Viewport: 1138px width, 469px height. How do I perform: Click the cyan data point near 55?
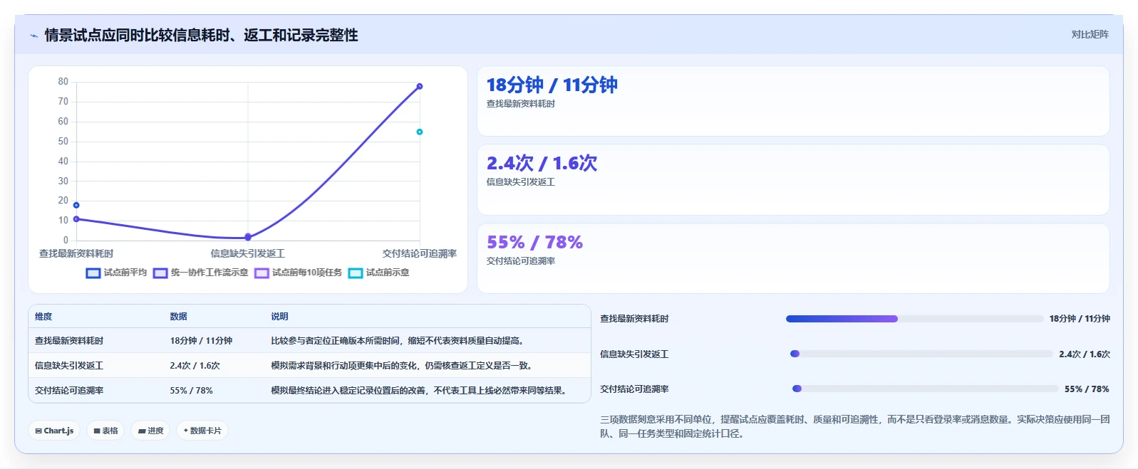[420, 132]
